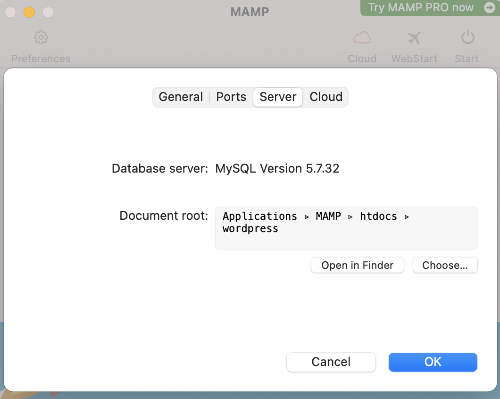Minimize the MAMP window with yellow button
This screenshot has height=399, width=500.
29,12
